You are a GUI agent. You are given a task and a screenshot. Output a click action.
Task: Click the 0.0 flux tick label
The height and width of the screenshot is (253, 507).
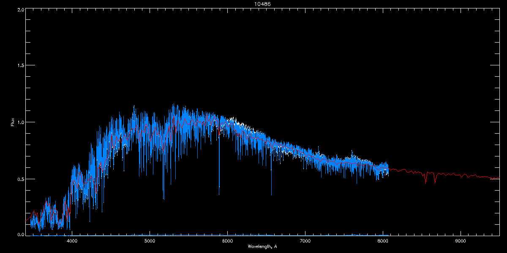[20, 234]
